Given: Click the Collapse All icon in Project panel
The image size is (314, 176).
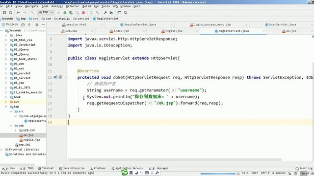Looking at the screenshot, I should (29, 24).
